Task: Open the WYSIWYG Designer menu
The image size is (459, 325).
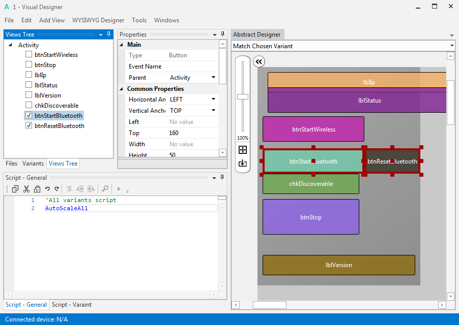Action: click(x=98, y=20)
